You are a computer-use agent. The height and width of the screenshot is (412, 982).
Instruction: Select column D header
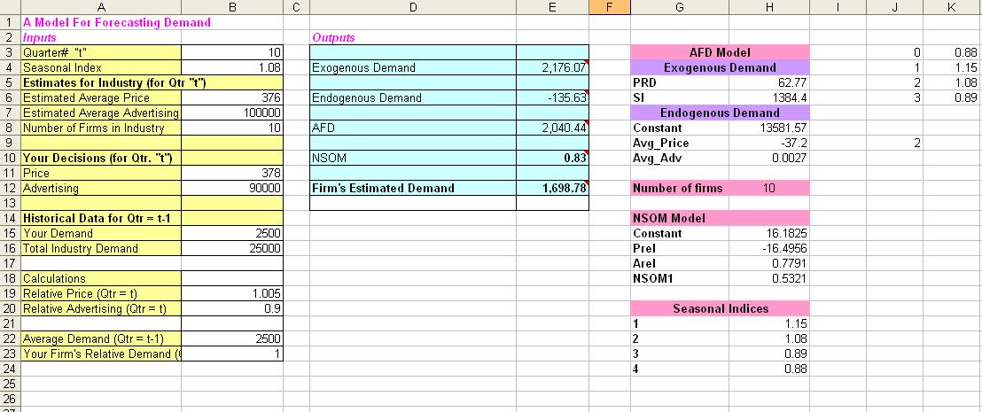click(x=413, y=7)
